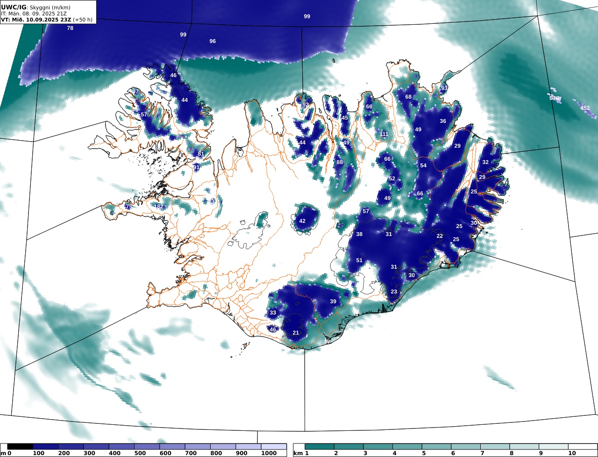The width and height of the screenshot is (598, 457).
Task: Click the visibility value '96' offshore north
Action: [x=213, y=41]
